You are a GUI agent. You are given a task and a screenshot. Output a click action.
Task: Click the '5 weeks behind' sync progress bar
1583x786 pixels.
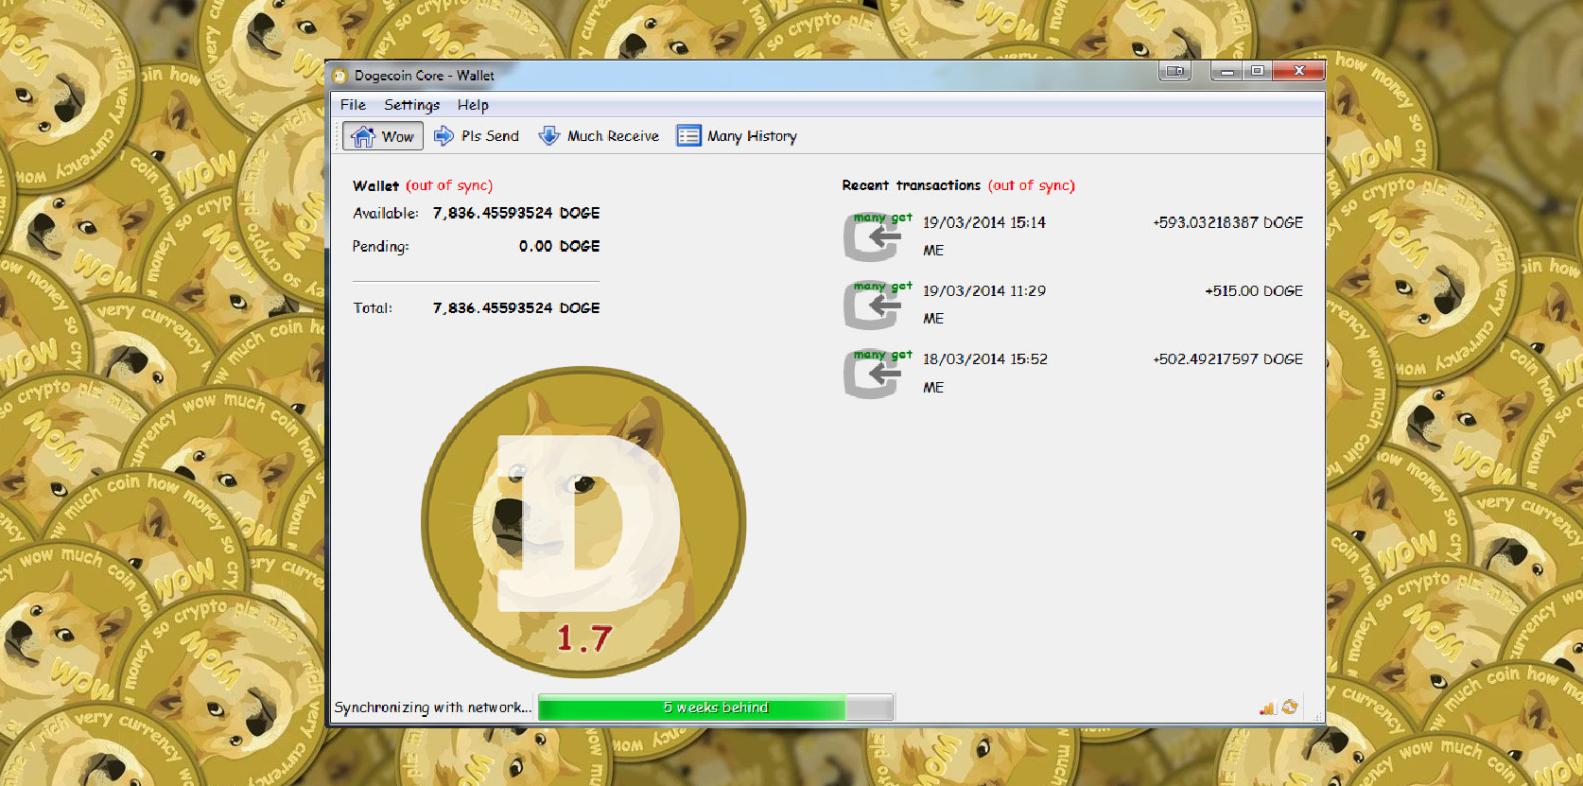pos(716,707)
